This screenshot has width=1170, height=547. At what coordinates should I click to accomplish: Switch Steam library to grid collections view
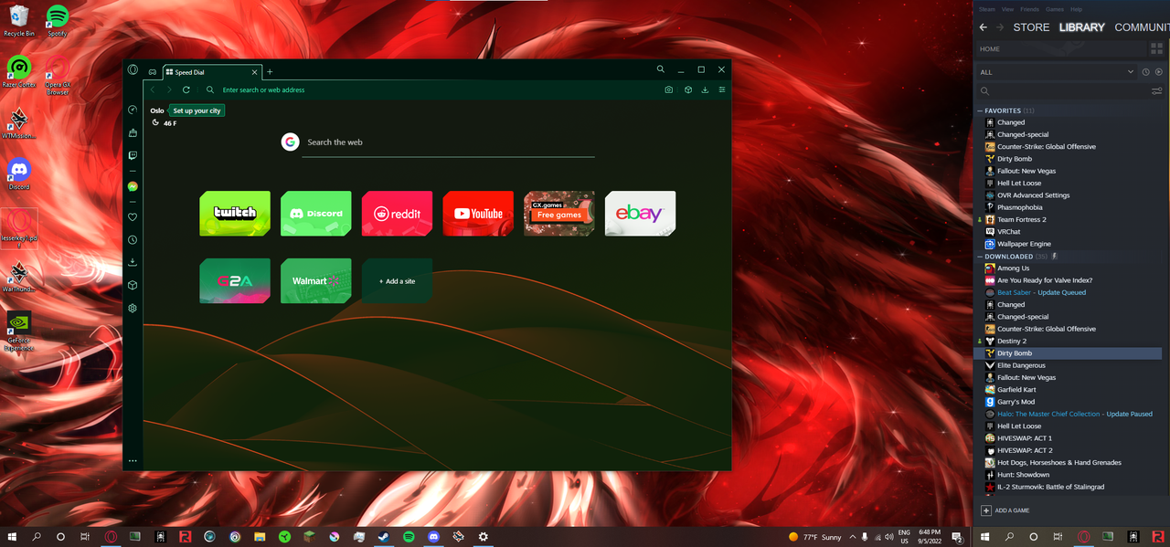[1157, 49]
